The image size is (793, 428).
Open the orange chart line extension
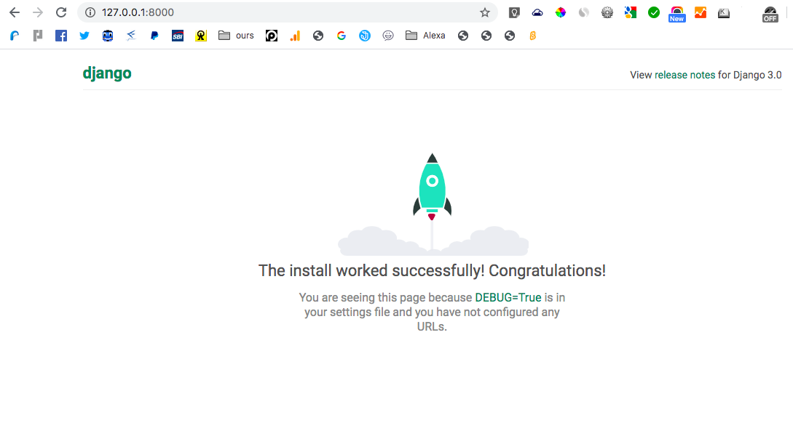[x=700, y=12]
